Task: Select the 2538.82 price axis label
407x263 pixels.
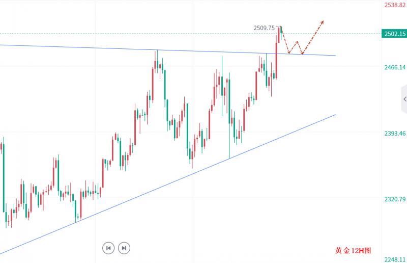Action: click(x=394, y=5)
